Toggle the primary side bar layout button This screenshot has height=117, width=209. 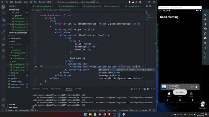click(130, 2)
